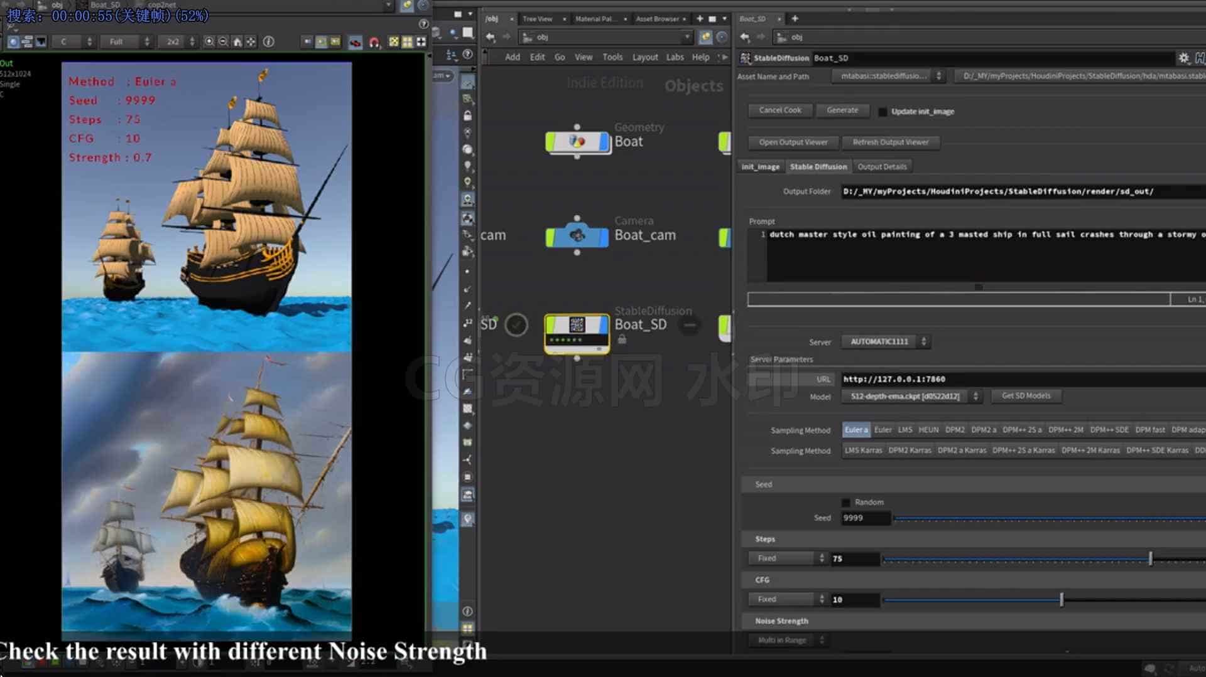Open the 2x2 layout dropdown in viewer toolbar
The width and height of the screenshot is (1206, 677).
tap(178, 42)
